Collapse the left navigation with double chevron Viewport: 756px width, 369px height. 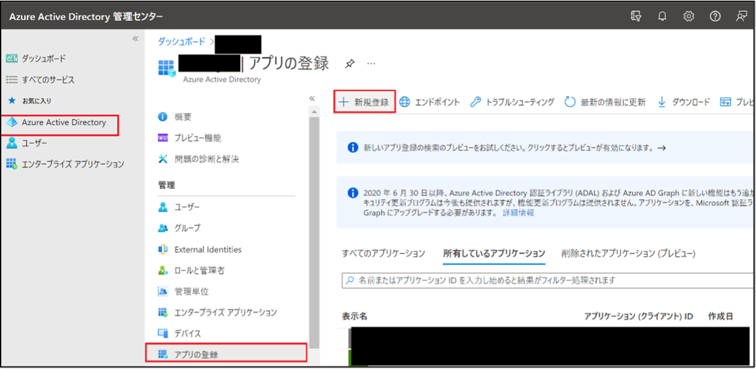pyautogui.click(x=136, y=39)
